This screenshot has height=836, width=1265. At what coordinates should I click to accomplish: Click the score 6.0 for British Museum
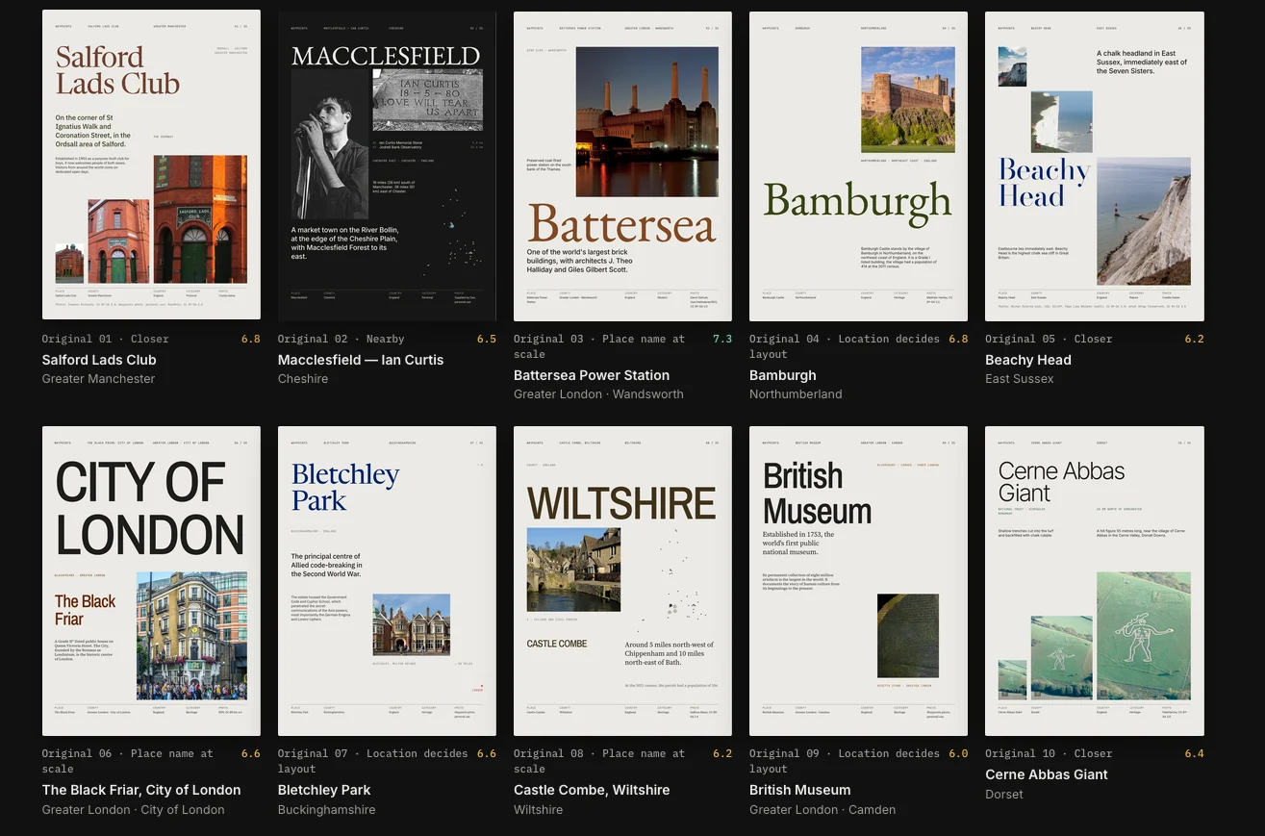click(958, 753)
